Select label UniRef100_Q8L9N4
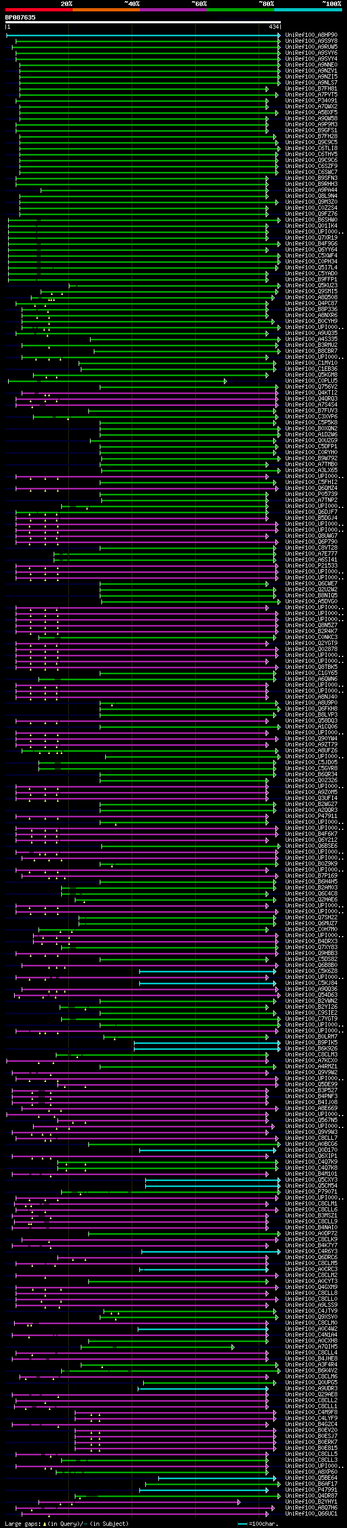Image resolution: width=347 pixels, height=1528 pixels. coord(311,196)
